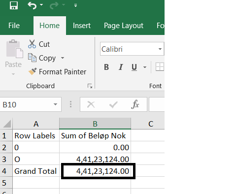Open the Copy options dropdown arrow
The height and width of the screenshot is (194, 236).
pyautogui.click(x=63, y=58)
